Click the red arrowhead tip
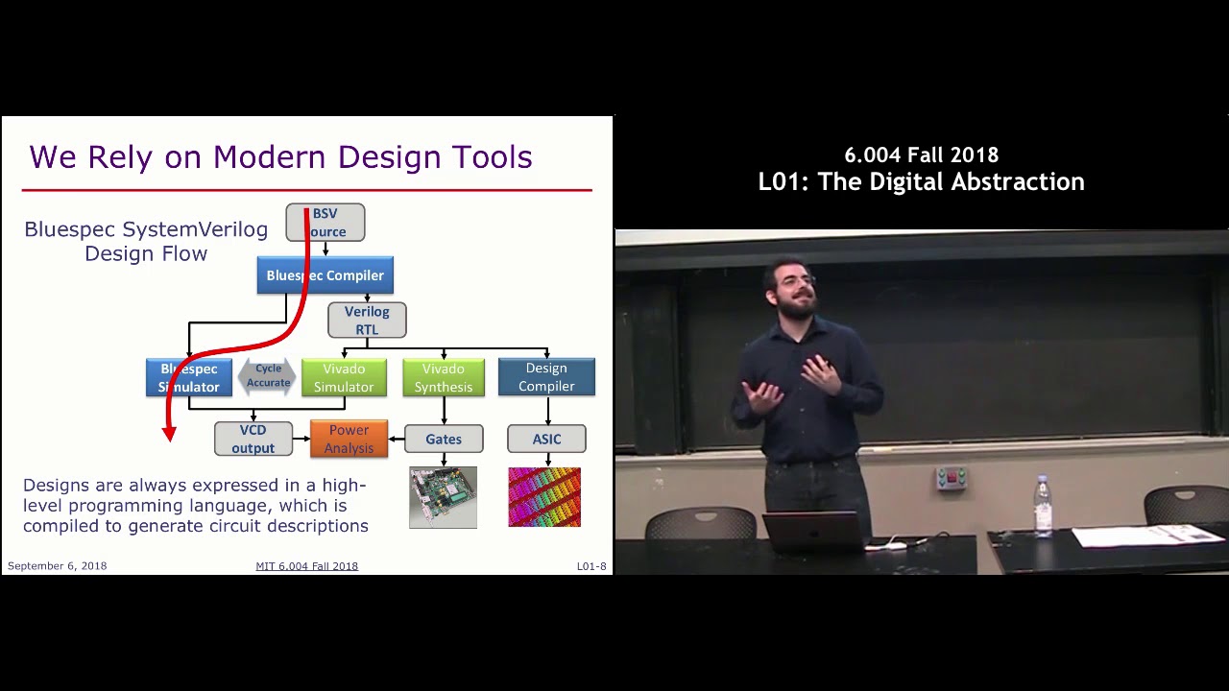The width and height of the screenshot is (1229, 691). point(169,437)
